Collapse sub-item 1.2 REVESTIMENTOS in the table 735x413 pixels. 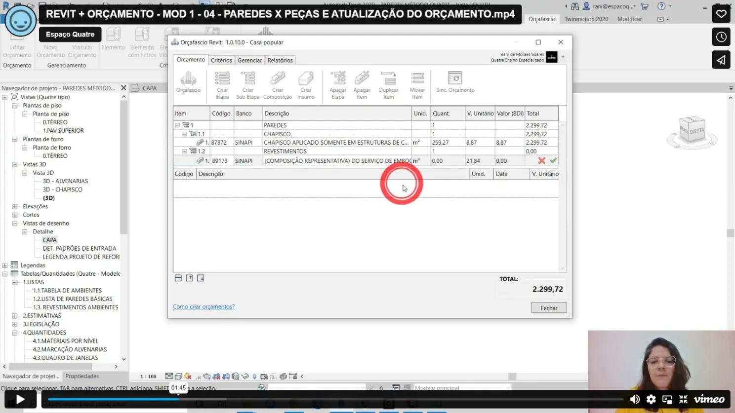(x=185, y=151)
